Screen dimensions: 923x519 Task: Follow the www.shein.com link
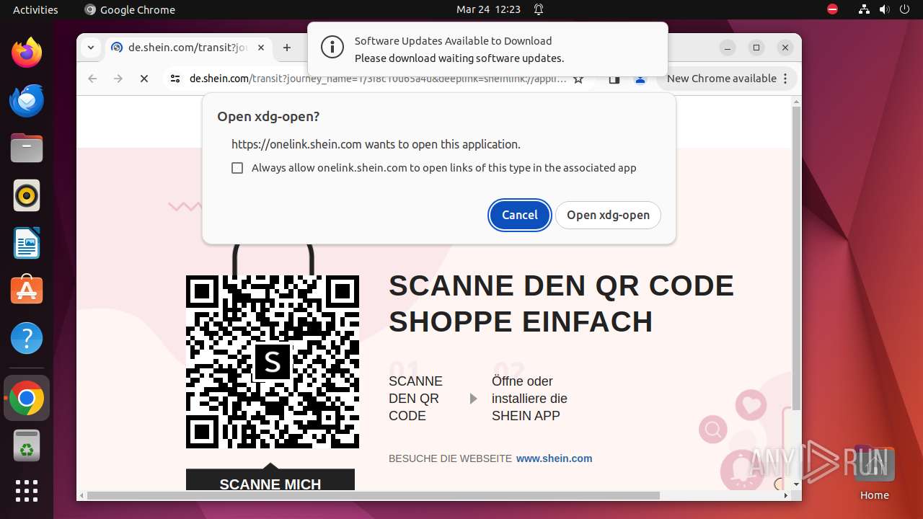click(x=555, y=458)
